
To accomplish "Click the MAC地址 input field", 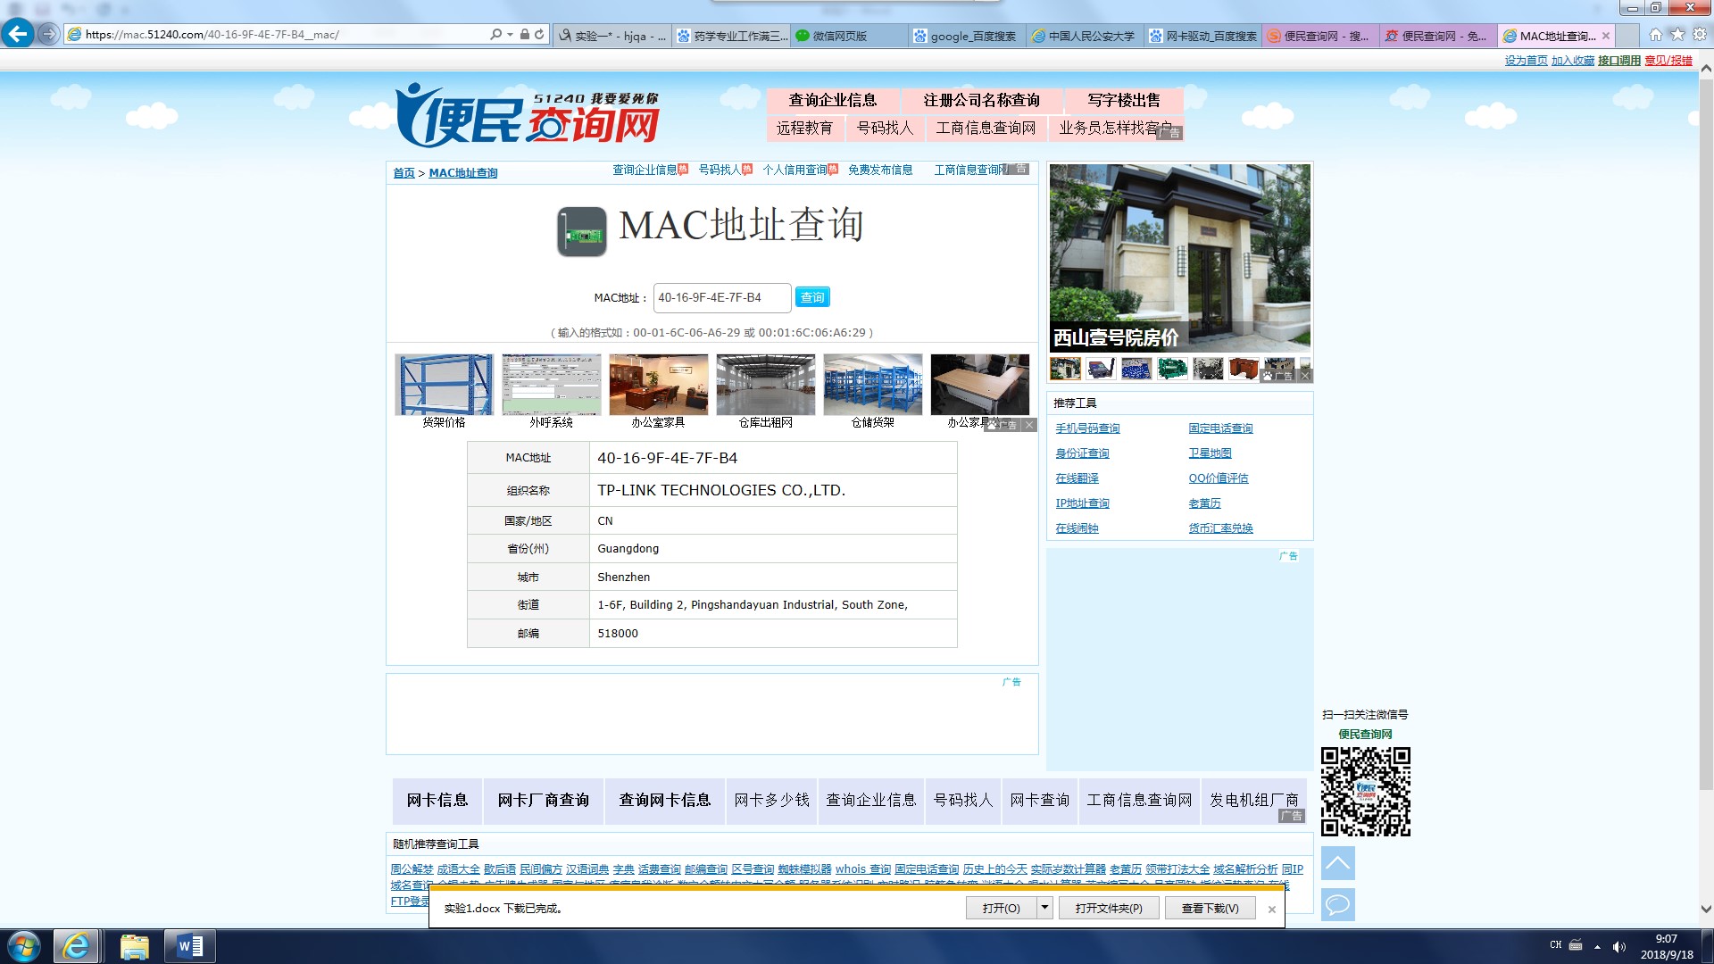I will [721, 297].
